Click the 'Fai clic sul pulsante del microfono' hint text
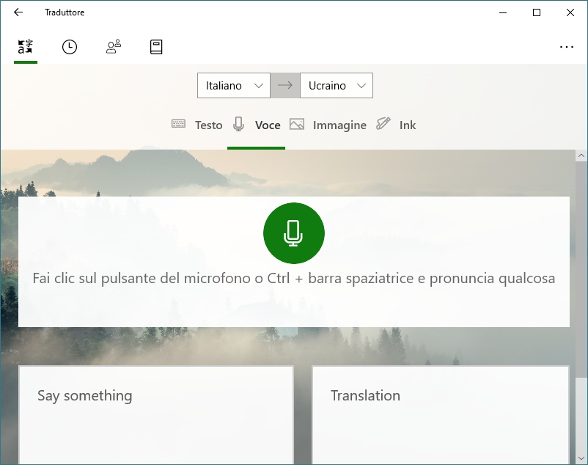Image resolution: width=588 pixels, height=465 pixels. [293, 279]
